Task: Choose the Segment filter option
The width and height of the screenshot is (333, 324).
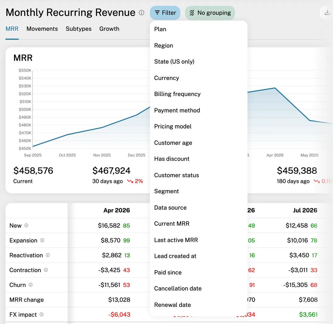Action: (x=199, y=191)
